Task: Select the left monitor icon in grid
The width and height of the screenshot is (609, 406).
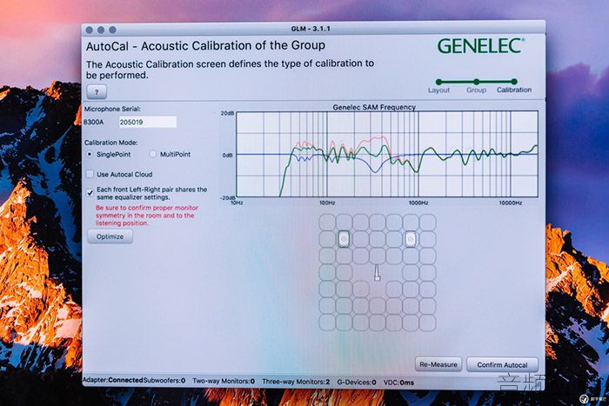Action: 344,239
